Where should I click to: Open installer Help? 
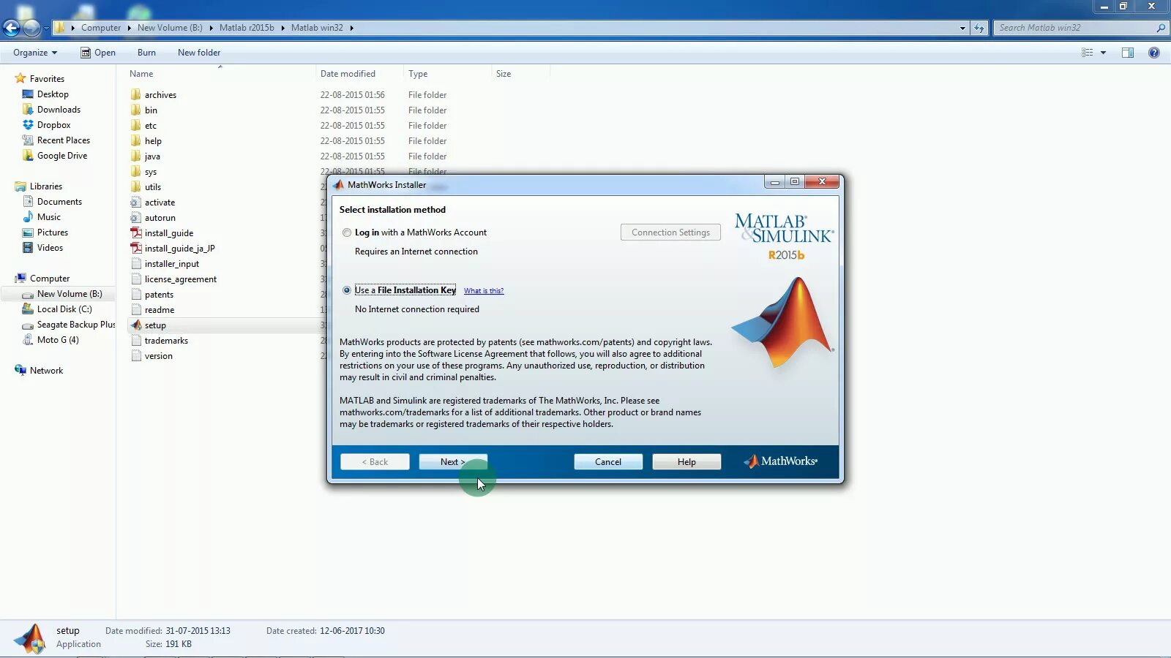click(x=686, y=462)
